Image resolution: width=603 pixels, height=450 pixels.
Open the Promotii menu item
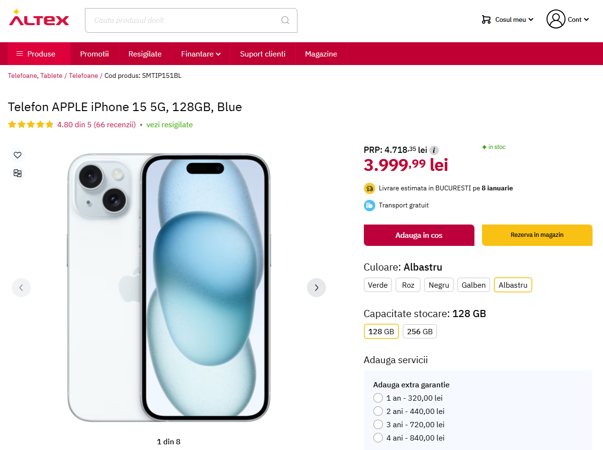pyautogui.click(x=94, y=54)
